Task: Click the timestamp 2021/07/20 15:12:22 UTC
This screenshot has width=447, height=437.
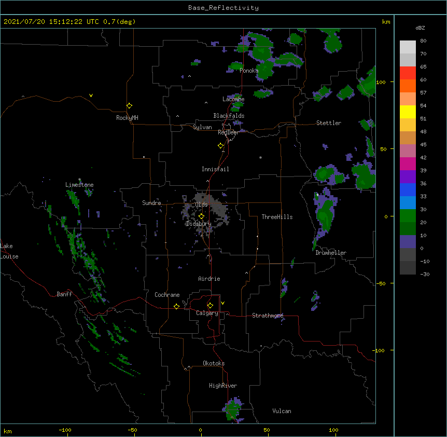Action: [x=51, y=22]
